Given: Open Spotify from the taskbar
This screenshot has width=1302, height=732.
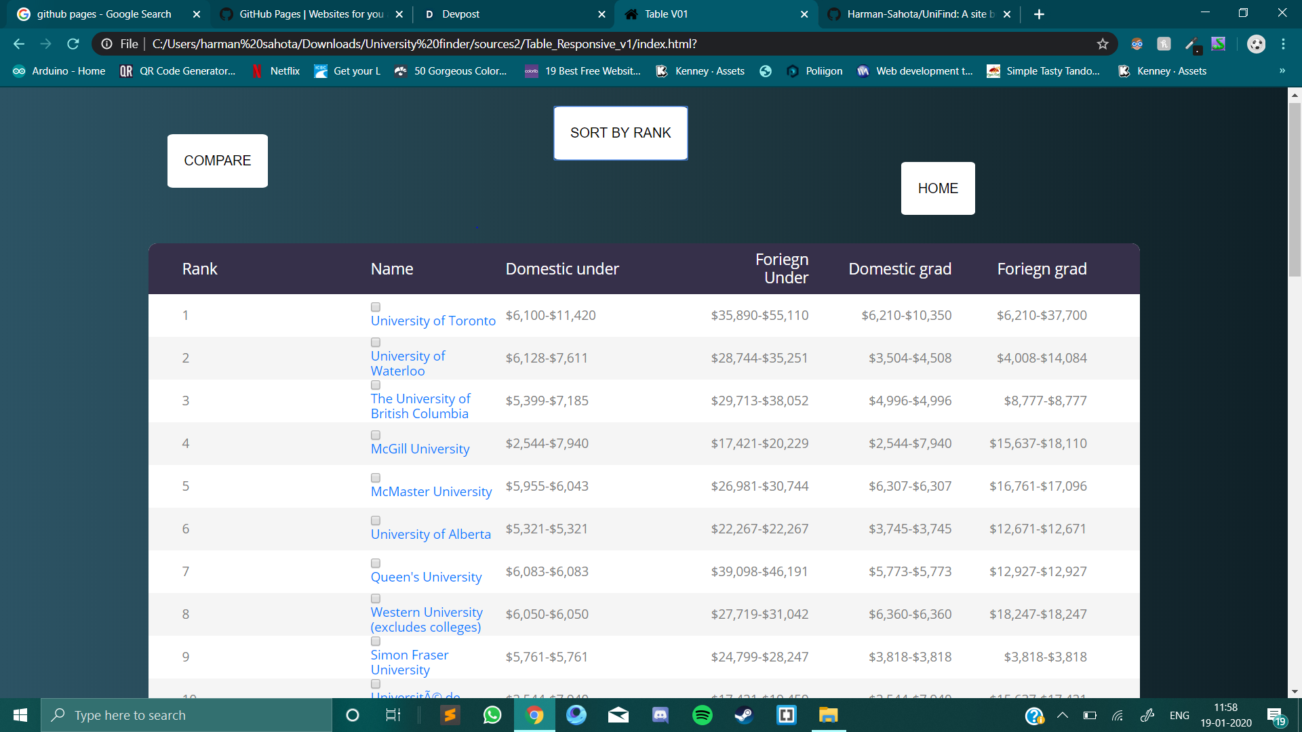Looking at the screenshot, I should (x=702, y=715).
